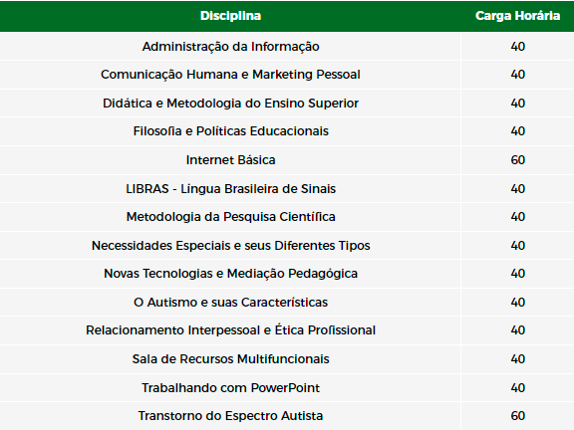
Task: Click the 60 hours value for Internet Básica
Action: [517, 160]
